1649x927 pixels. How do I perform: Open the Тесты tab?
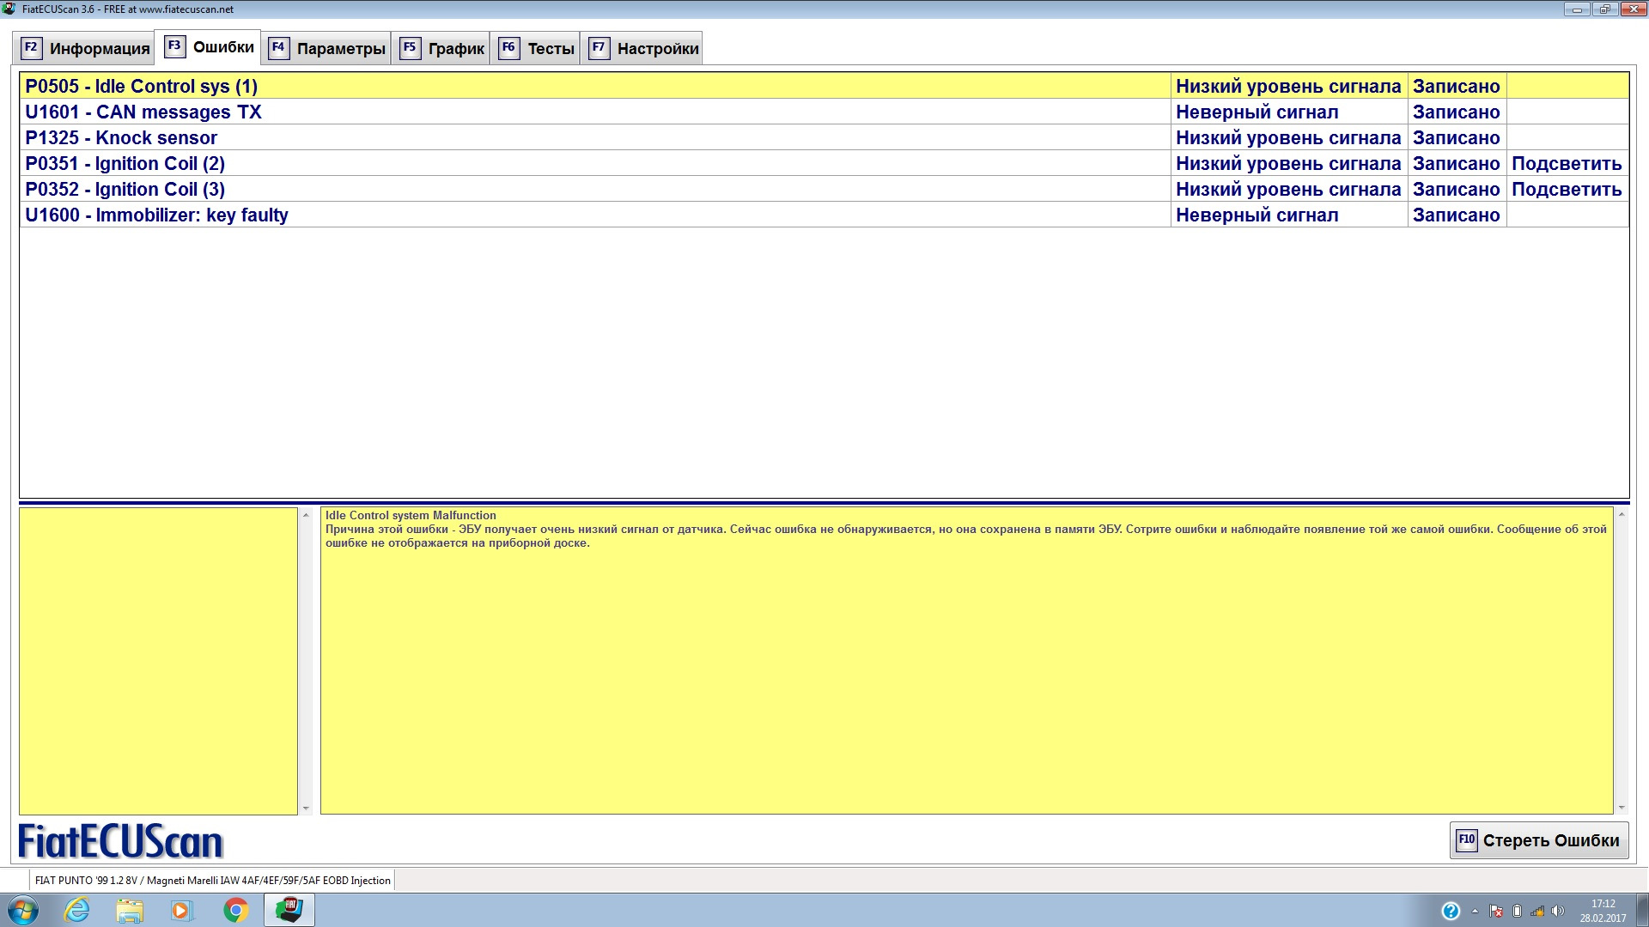[x=538, y=48]
